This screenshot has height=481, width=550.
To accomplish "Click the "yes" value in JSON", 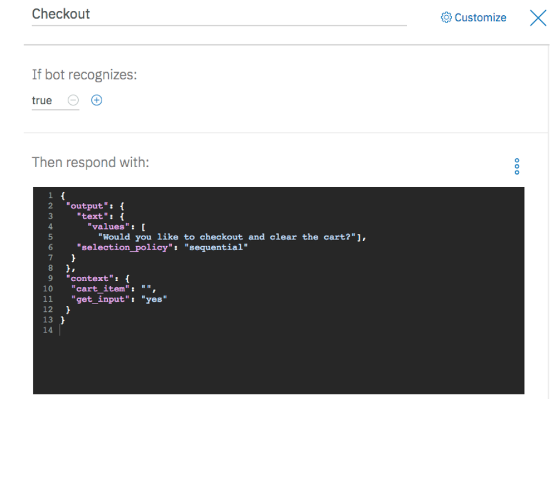I will coord(155,299).
